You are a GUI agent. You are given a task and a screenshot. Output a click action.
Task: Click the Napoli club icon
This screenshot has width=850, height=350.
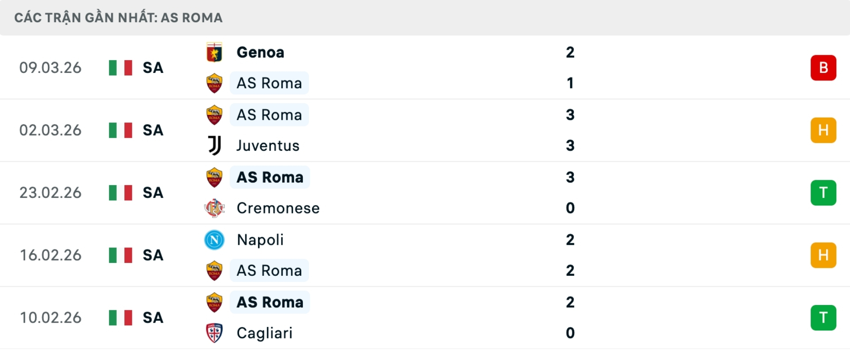[214, 240]
